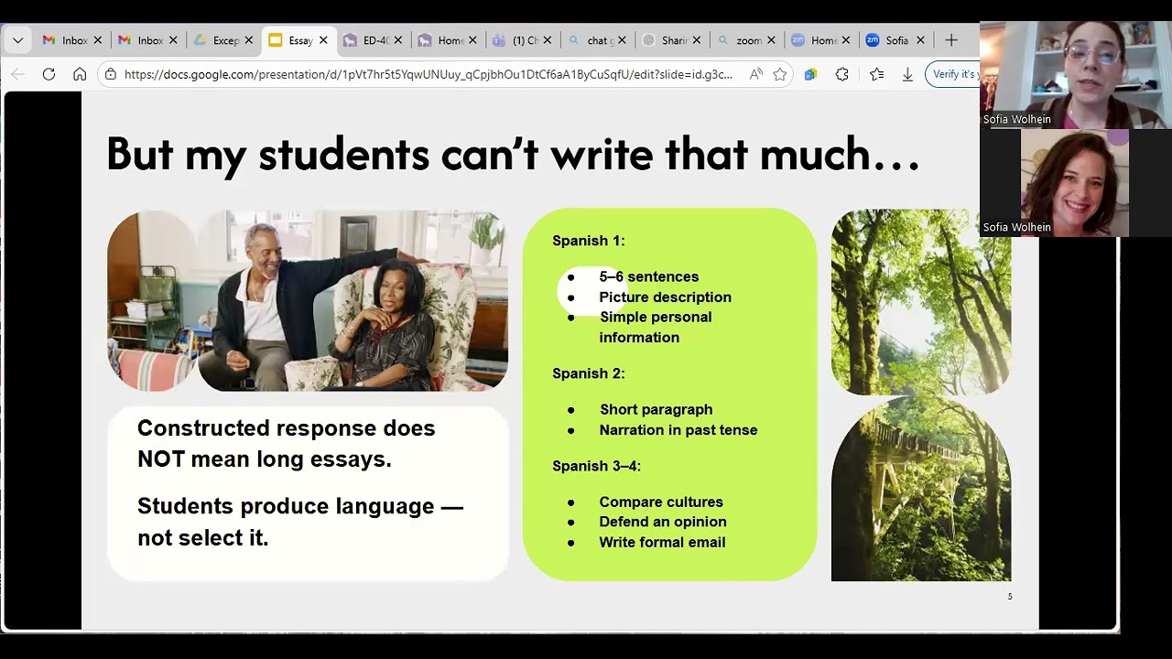Open the tab search chevron menu
Screen dimensions: 1172x659
click(x=18, y=40)
